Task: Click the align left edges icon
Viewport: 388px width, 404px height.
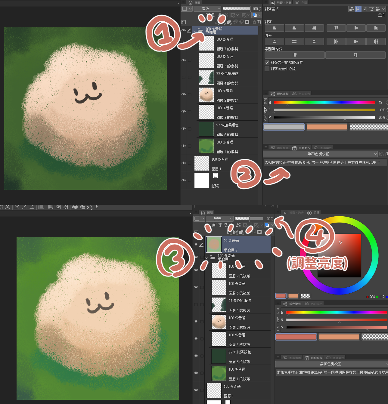Action: click(x=274, y=28)
